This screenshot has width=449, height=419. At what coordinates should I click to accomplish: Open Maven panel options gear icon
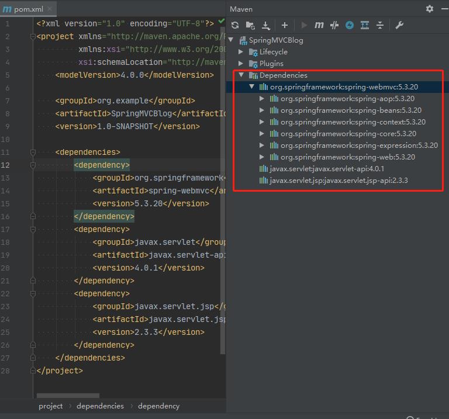pyautogui.click(x=430, y=9)
